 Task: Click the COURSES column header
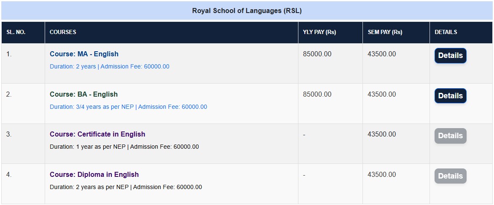[x=63, y=32]
